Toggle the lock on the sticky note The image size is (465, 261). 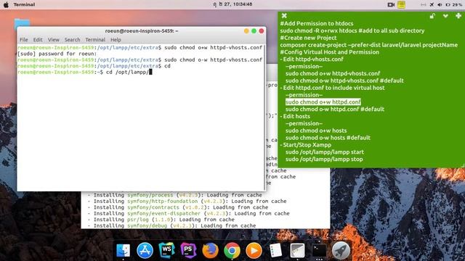[432, 16]
